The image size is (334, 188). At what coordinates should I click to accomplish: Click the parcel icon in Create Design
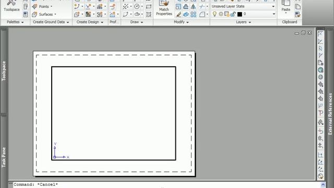pos(77,15)
